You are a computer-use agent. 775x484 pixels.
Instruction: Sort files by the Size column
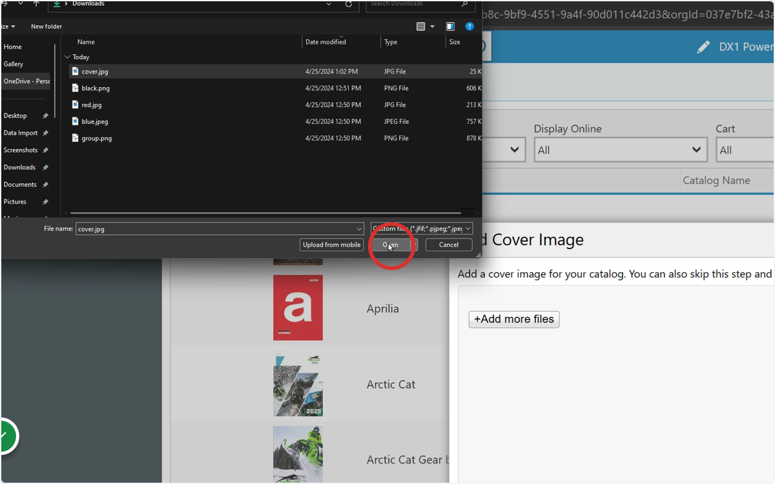tap(455, 42)
